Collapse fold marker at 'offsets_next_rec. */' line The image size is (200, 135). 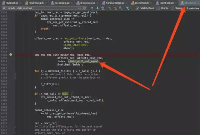(x=15, y=133)
